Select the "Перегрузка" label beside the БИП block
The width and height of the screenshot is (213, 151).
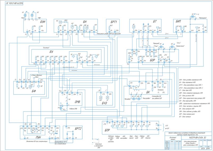pos(203,18)
